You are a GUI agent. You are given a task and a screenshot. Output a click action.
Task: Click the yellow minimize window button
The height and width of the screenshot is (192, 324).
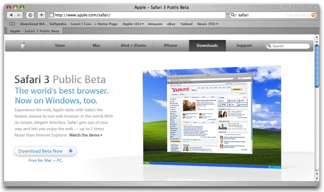15,8
